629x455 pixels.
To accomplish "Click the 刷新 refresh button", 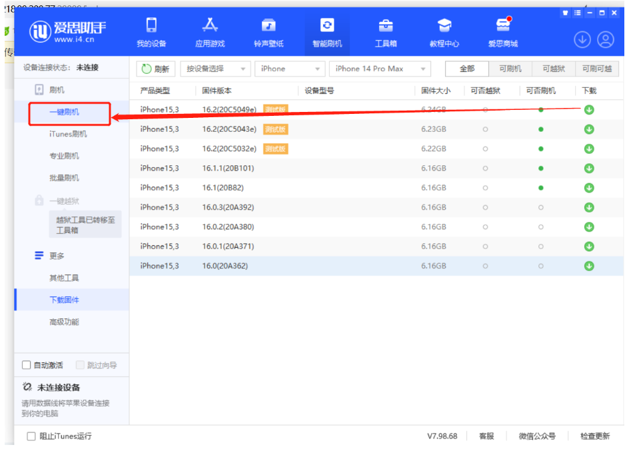I will point(155,69).
